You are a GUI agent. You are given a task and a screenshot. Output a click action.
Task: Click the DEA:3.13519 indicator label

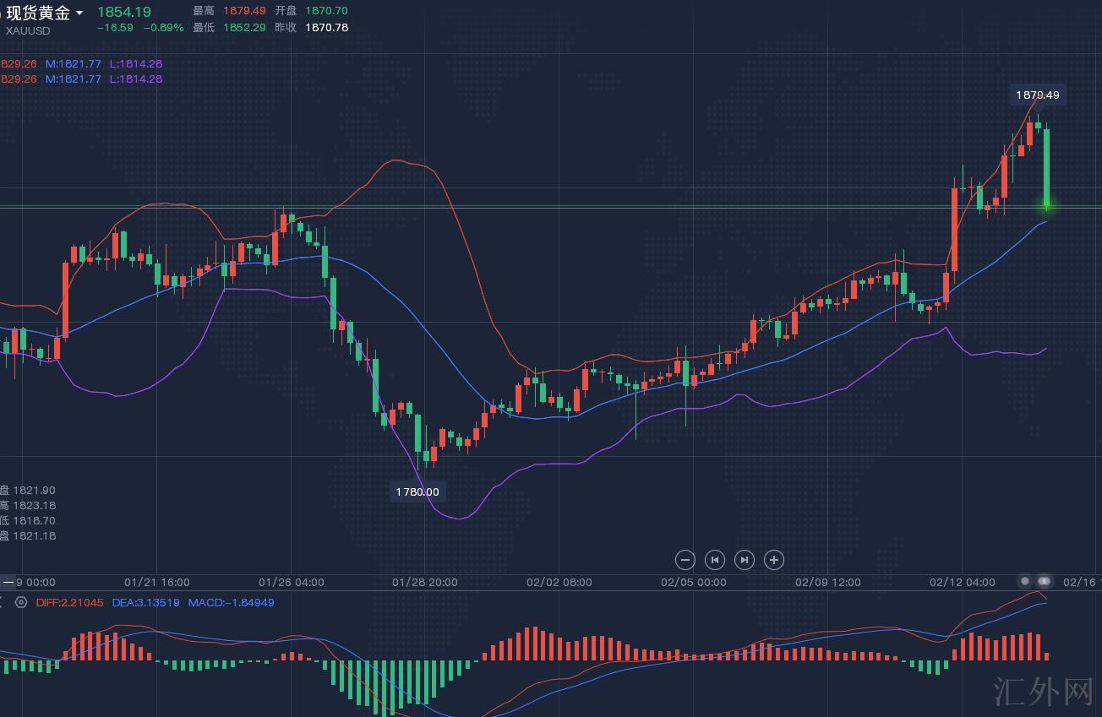click(x=145, y=603)
